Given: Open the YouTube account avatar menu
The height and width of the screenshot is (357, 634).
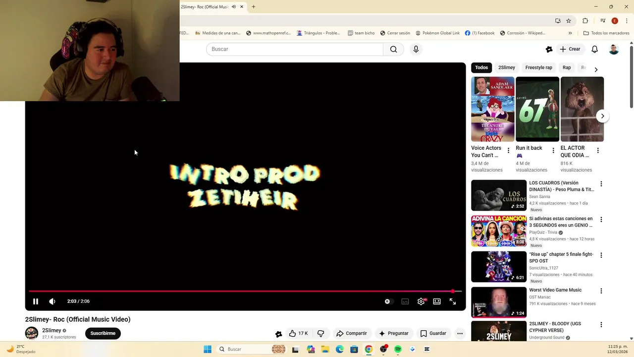Looking at the screenshot, I should tap(614, 49).
